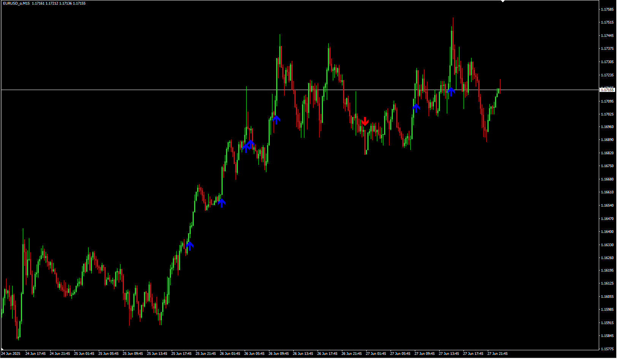Select the overlapping pair of blue arrows
This screenshot has height=359, width=617.
248,145
